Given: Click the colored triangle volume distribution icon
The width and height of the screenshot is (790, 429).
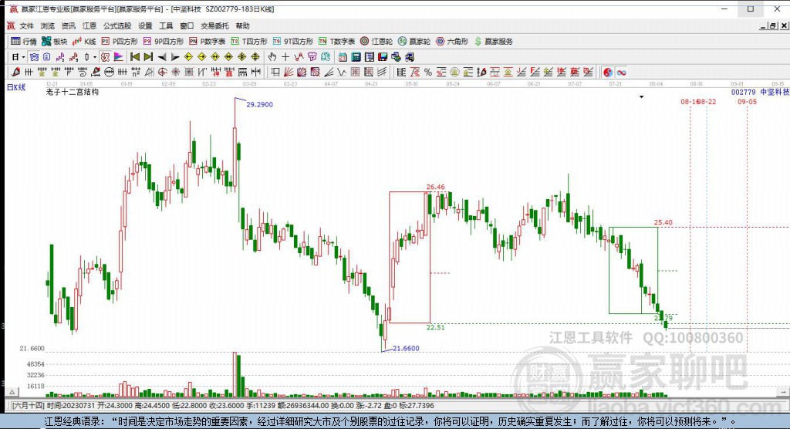Looking at the screenshot, I should [118, 57].
